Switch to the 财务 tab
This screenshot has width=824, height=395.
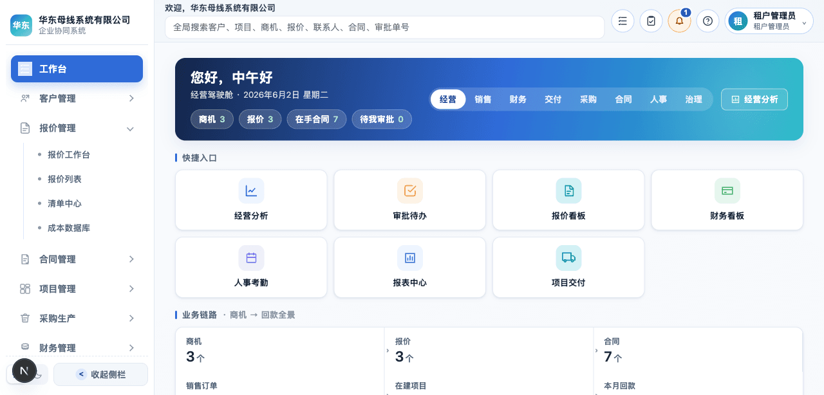point(518,99)
